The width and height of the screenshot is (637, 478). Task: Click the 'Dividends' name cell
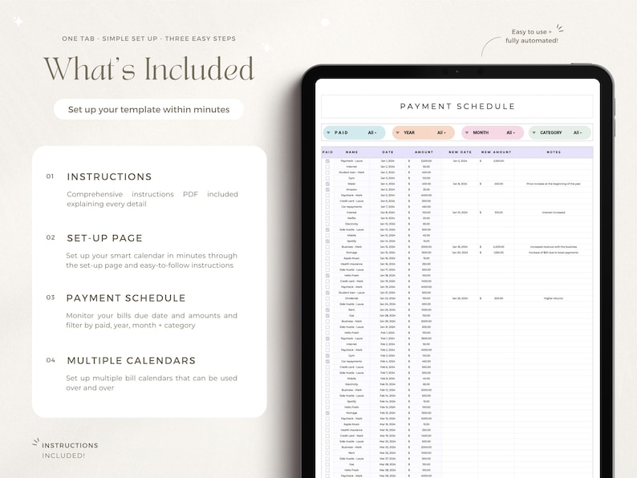(x=352, y=298)
